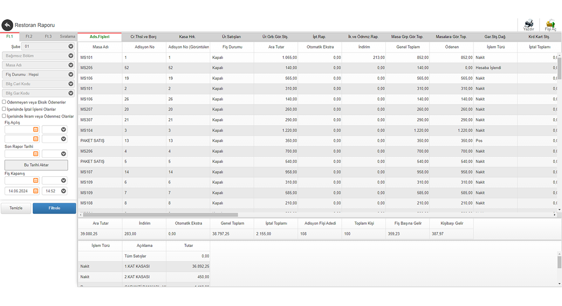Expand the Şube dropdown showing 01
This screenshot has width=562, height=306.
tap(71, 46)
